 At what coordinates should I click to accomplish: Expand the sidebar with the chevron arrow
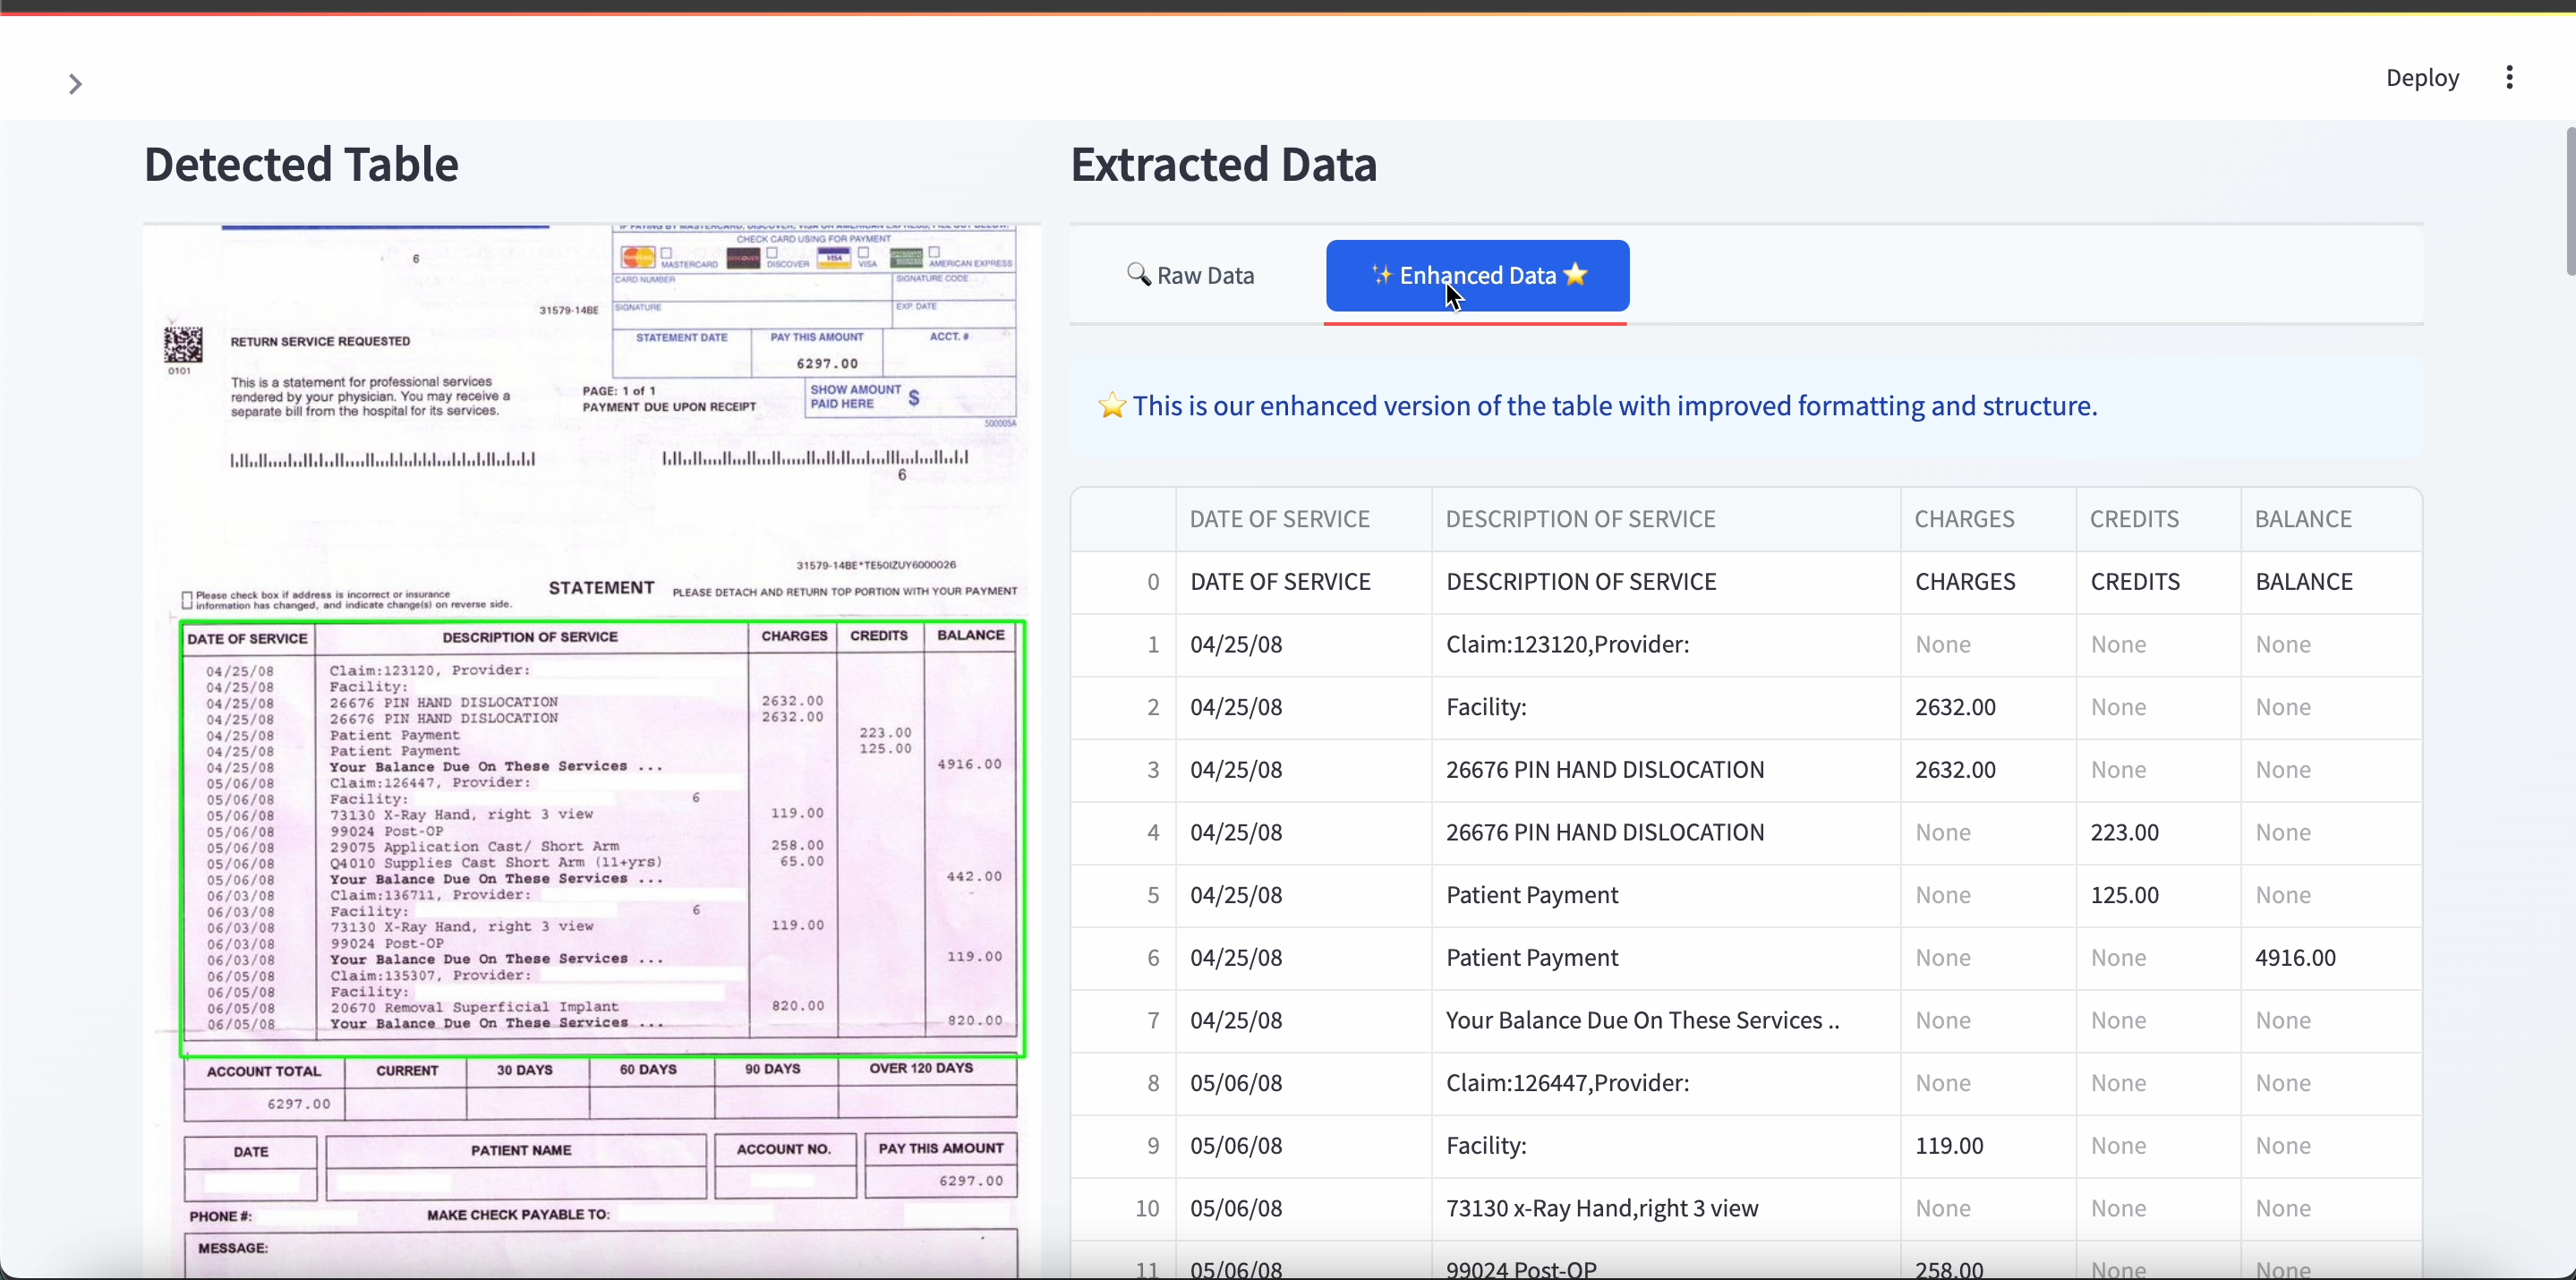pyautogui.click(x=75, y=84)
